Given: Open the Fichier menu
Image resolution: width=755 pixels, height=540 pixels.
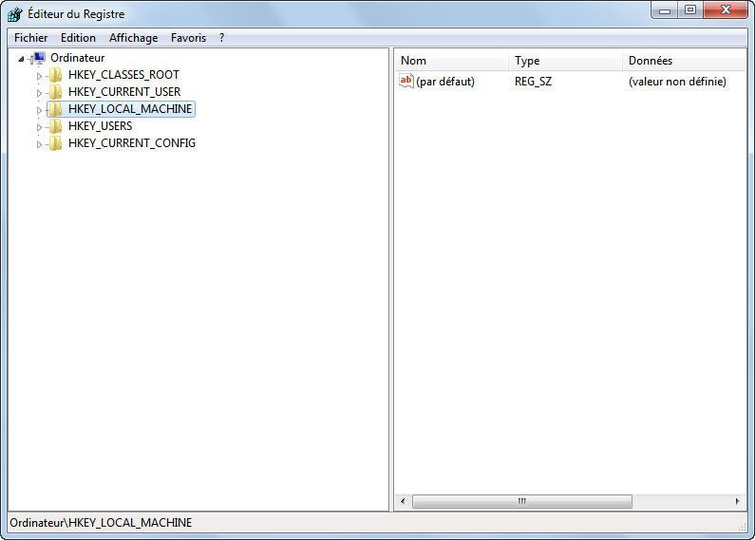Looking at the screenshot, I should coord(30,38).
